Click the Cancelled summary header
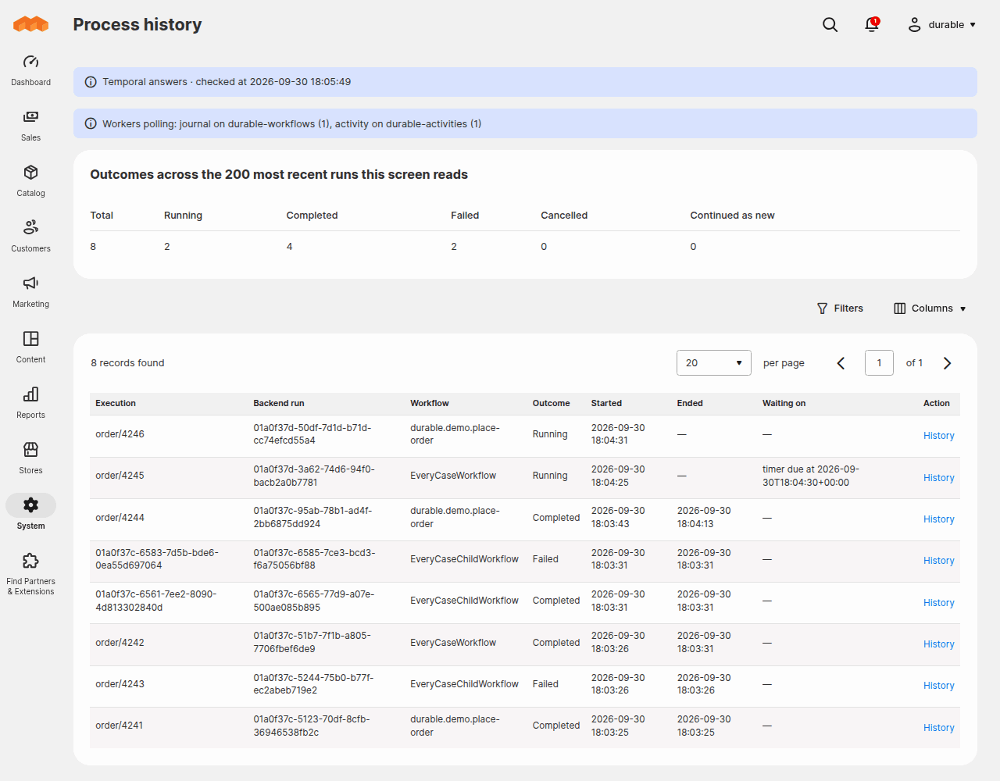 click(x=564, y=216)
